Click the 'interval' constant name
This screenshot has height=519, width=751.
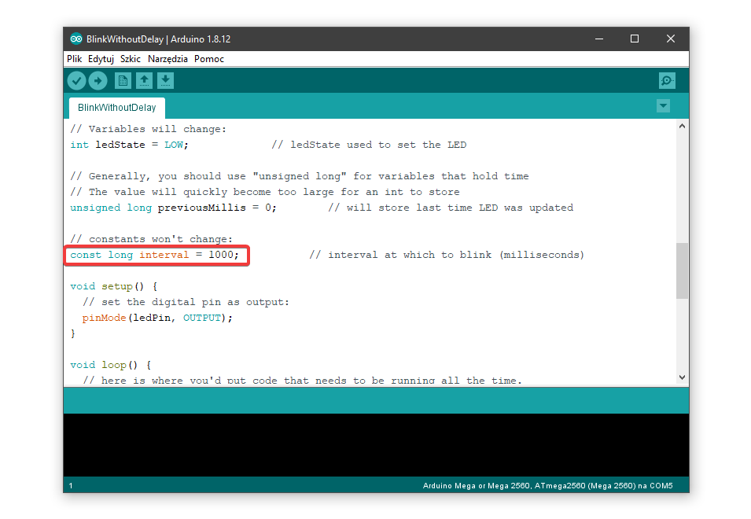point(164,255)
